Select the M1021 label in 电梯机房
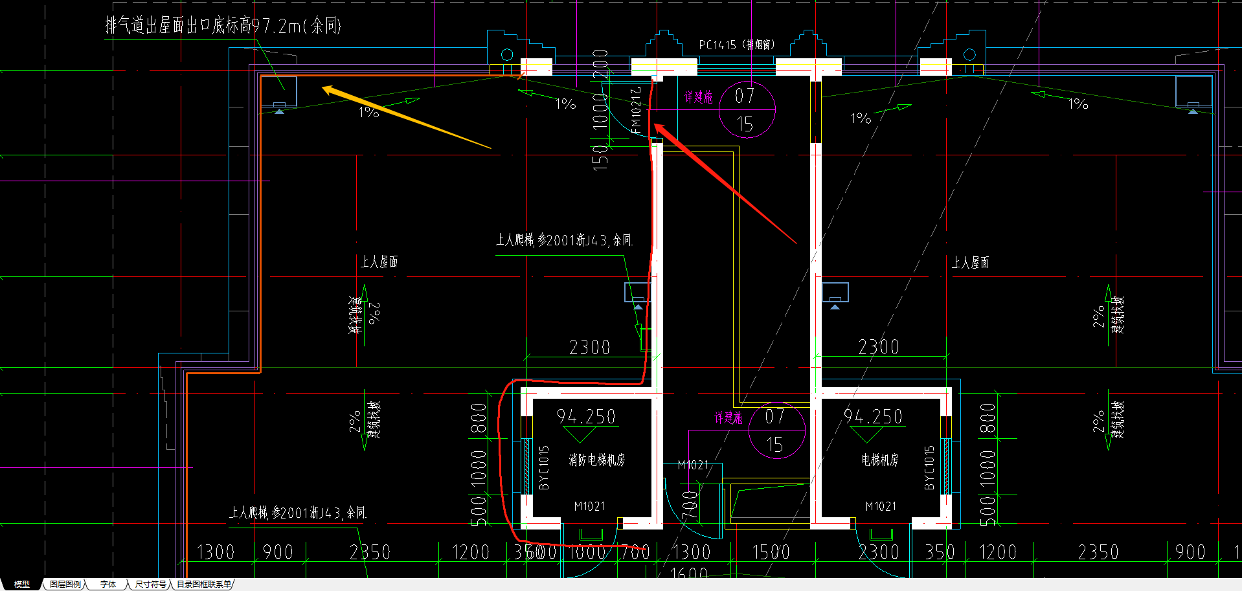This screenshot has height=591, width=1242. tap(881, 506)
